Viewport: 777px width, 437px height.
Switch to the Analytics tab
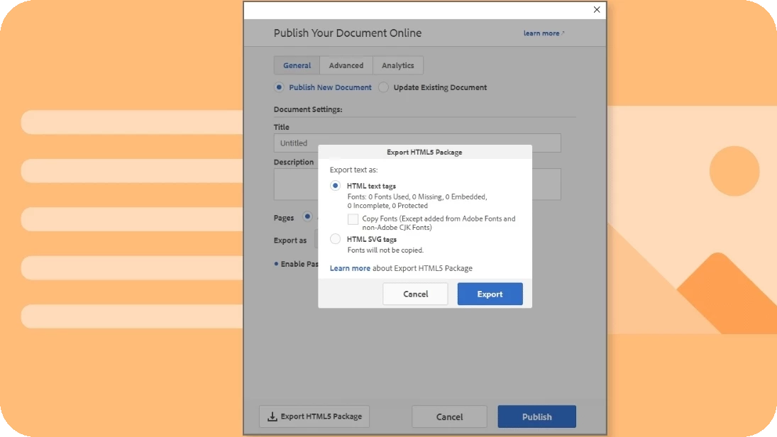pyautogui.click(x=398, y=65)
